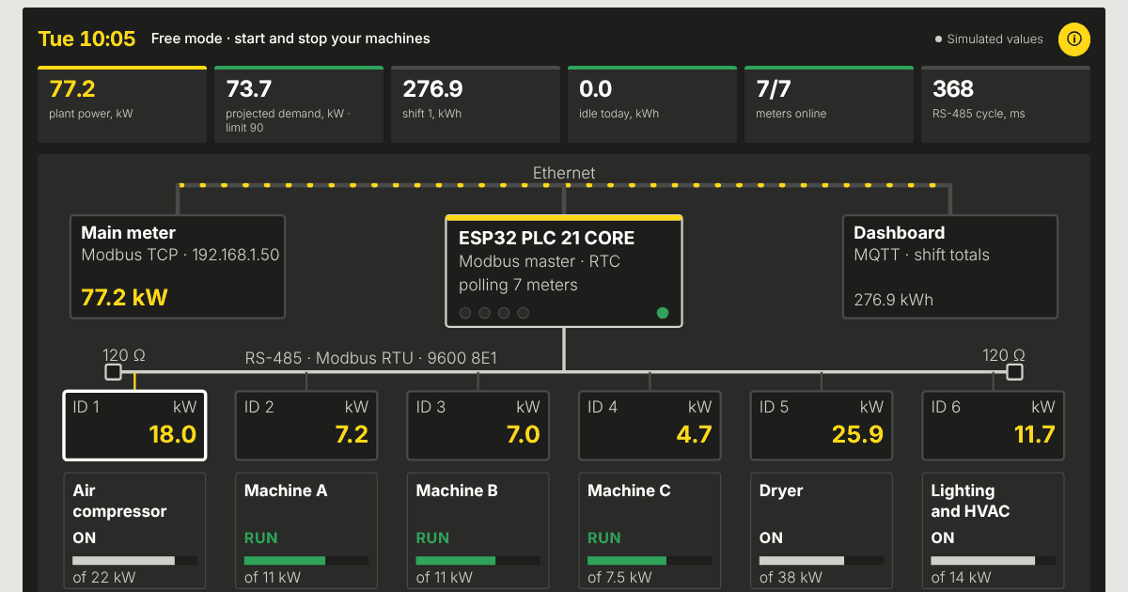Select meter ID 4 showing 4.7 kW
Screen dimensions: 1128x592
click(650, 426)
